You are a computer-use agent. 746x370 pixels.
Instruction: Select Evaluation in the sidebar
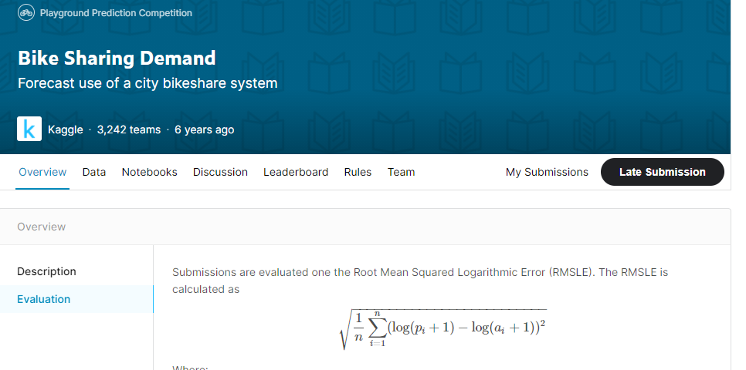click(76, 299)
